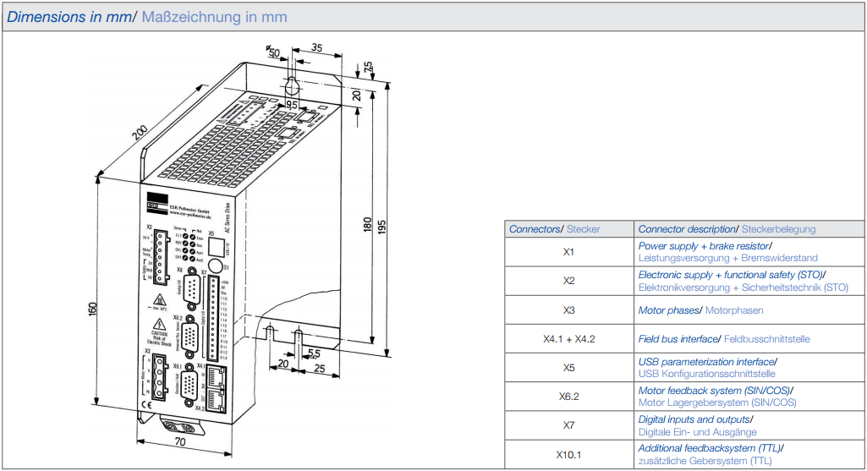Screen dimensions: 867x471
Task: Click the CE mark on the drive front
Action: click(x=145, y=405)
